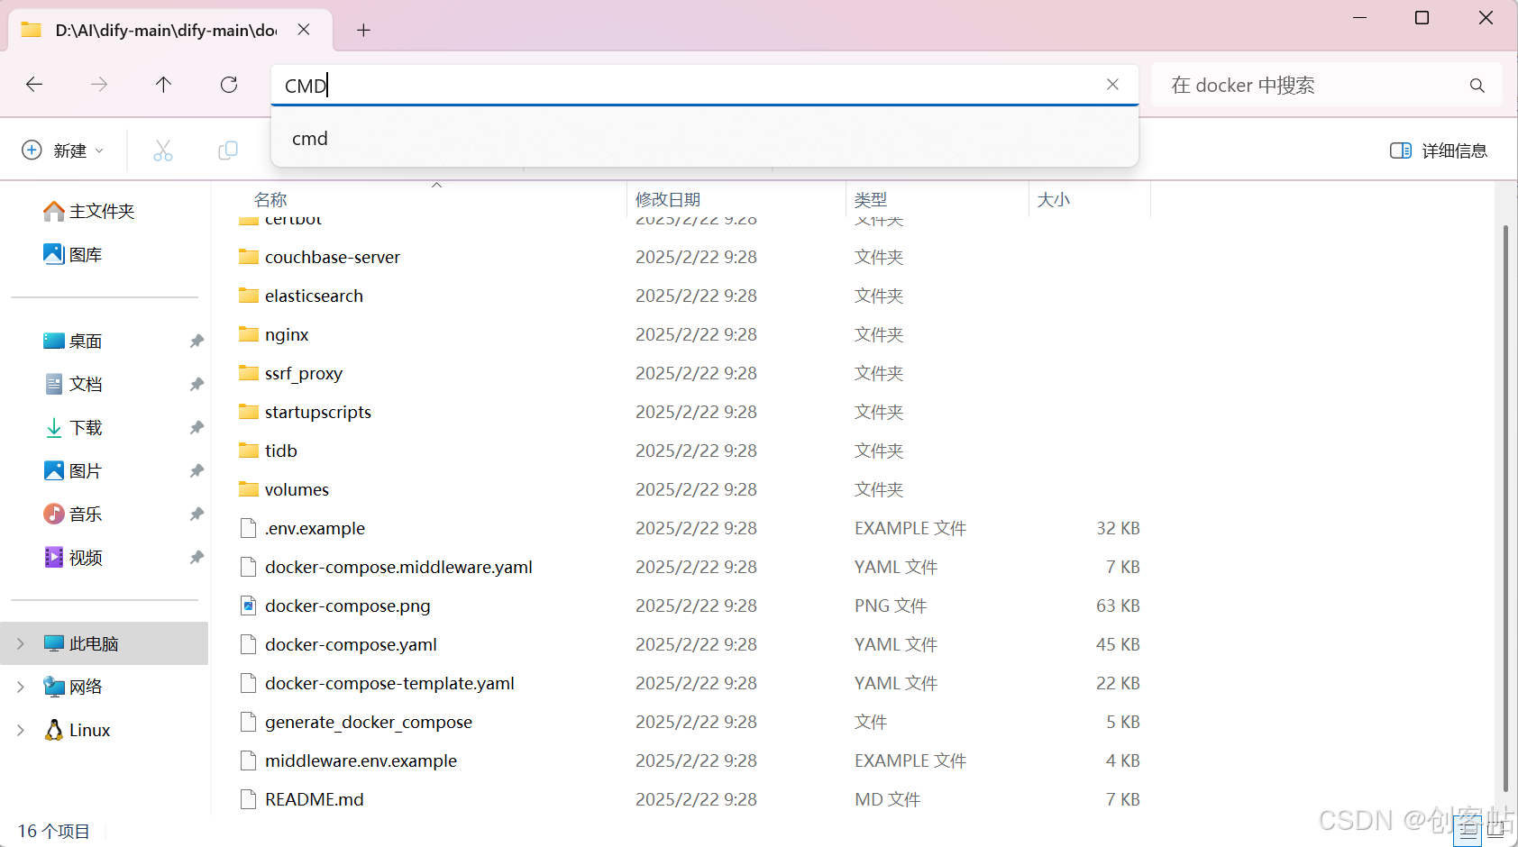Select the D:\AI\dify-main tab
Image resolution: width=1518 pixels, height=847 pixels.
[166, 30]
